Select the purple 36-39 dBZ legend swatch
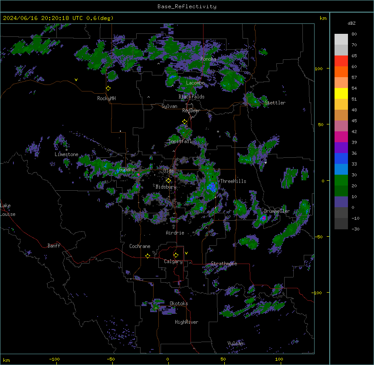The height and width of the screenshot is (365, 374). (341, 148)
